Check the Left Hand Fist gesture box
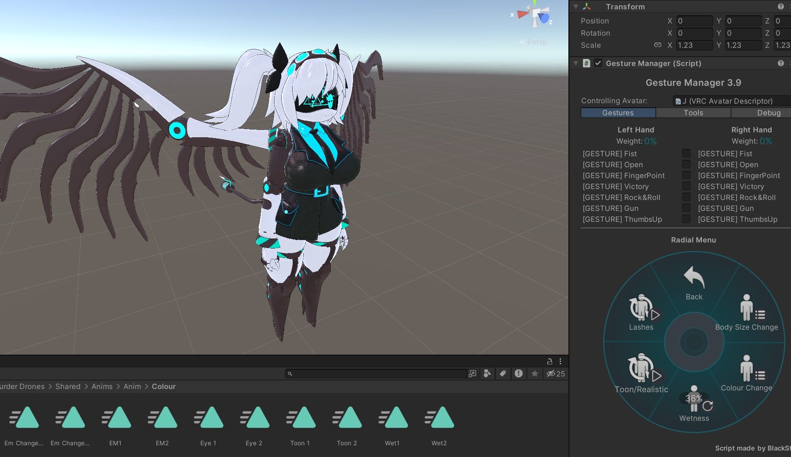The image size is (791, 457). tap(686, 153)
